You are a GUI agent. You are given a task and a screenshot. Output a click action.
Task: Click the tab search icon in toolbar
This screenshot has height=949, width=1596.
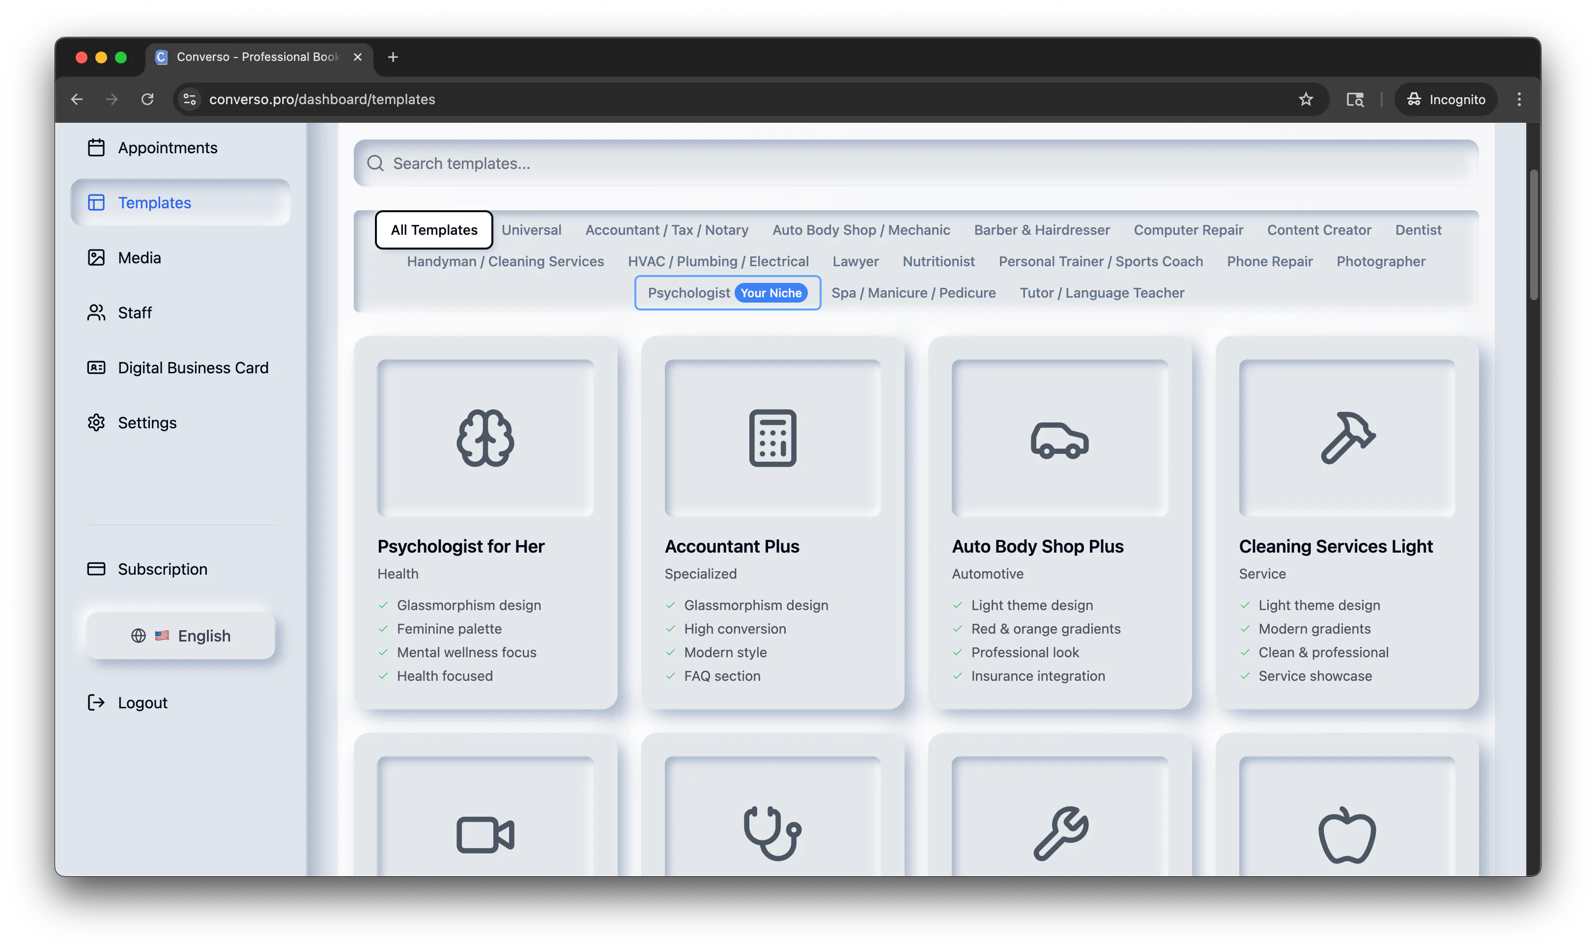(x=1355, y=99)
